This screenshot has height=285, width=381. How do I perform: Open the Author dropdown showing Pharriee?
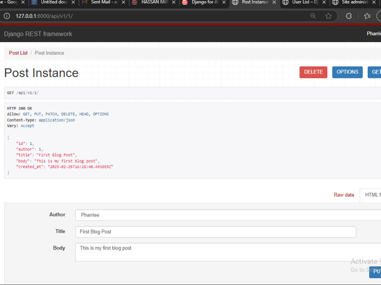coord(228,215)
